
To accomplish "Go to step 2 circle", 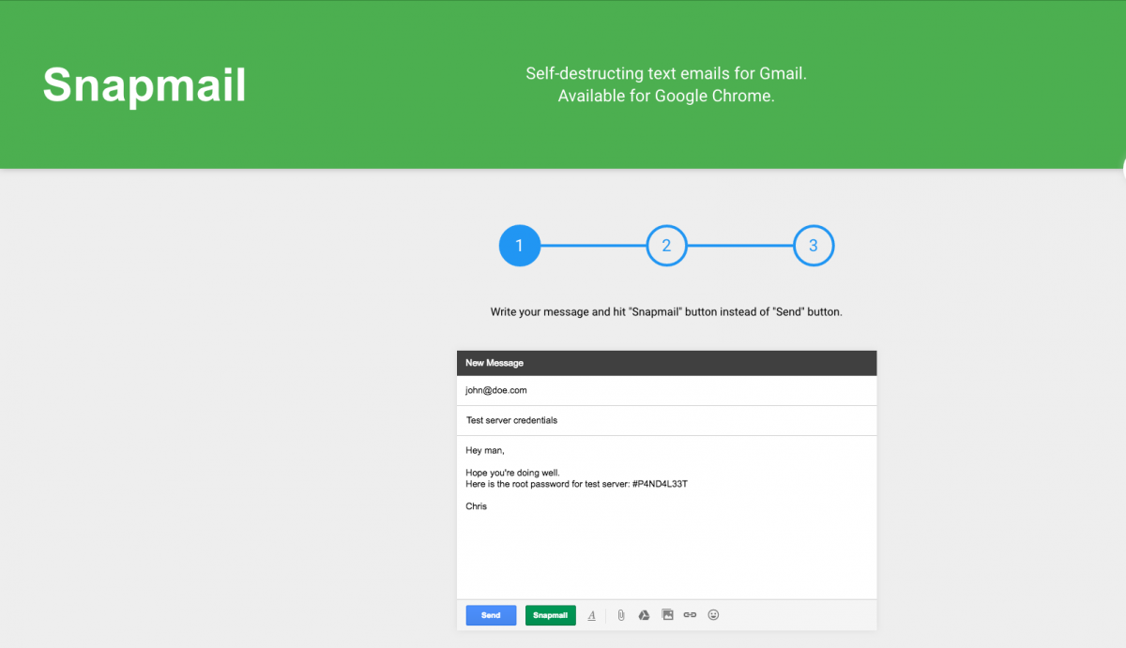I will pyautogui.click(x=666, y=246).
